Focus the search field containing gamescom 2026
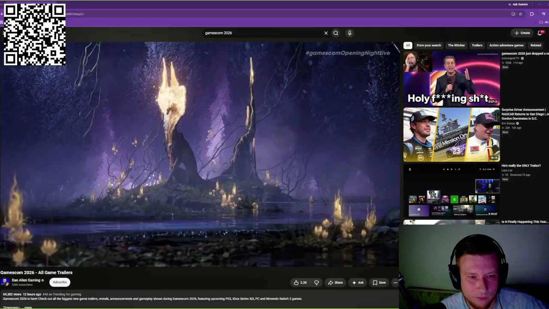The image size is (549, 309). click(262, 33)
